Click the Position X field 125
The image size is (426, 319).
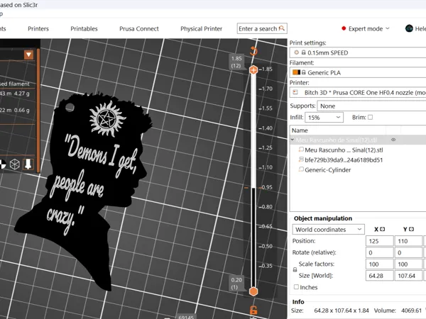click(x=380, y=241)
